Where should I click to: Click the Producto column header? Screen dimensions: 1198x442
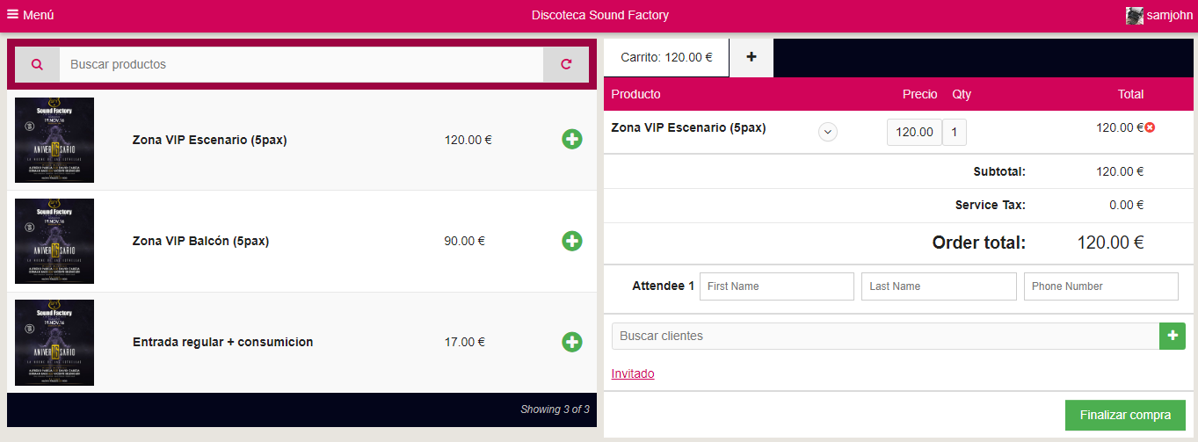(635, 94)
